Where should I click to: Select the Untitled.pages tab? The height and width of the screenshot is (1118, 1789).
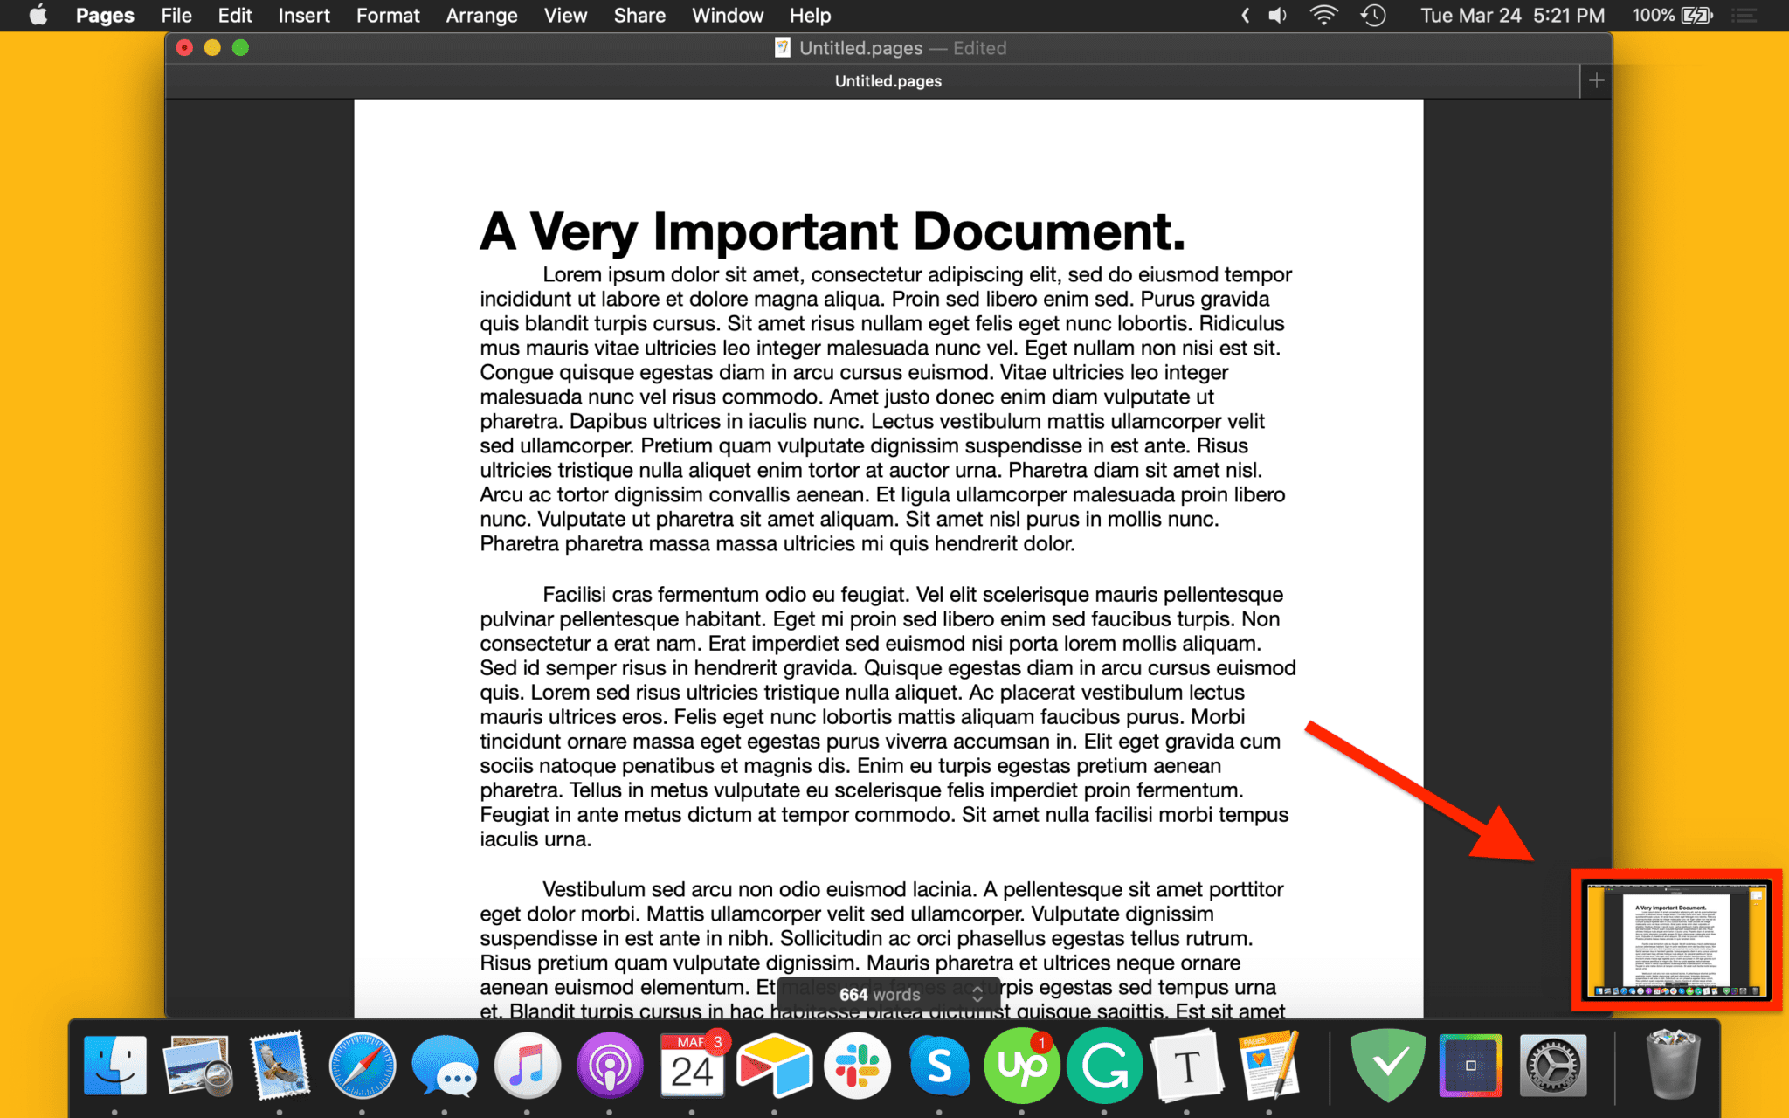[888, 80]
